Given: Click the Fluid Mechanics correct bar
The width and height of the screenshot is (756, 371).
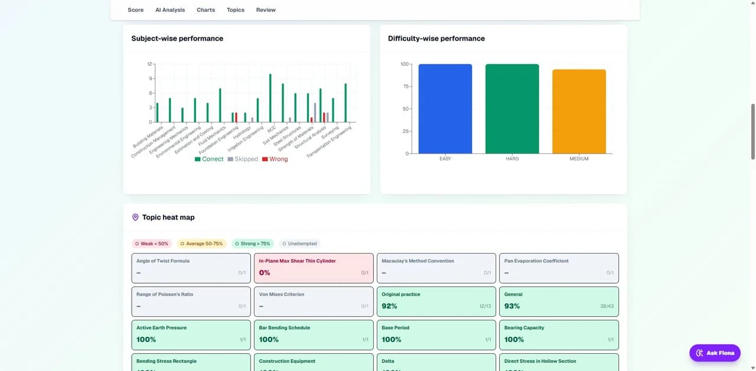Looking at the screenshot, I should click(220, 105).
